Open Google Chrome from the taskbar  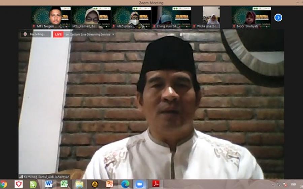[4, 184]
